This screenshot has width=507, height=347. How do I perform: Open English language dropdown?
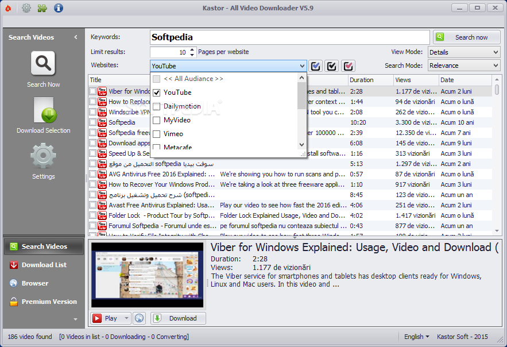(x=417, y=337)
